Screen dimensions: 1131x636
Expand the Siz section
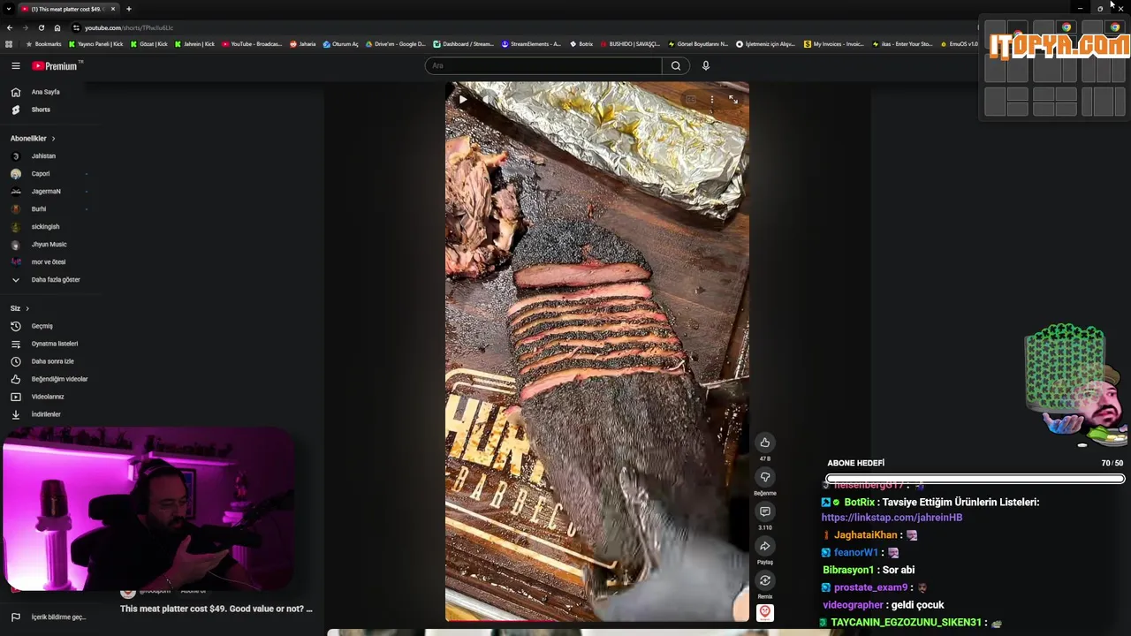pyautogui.click(x=19, y=308)
